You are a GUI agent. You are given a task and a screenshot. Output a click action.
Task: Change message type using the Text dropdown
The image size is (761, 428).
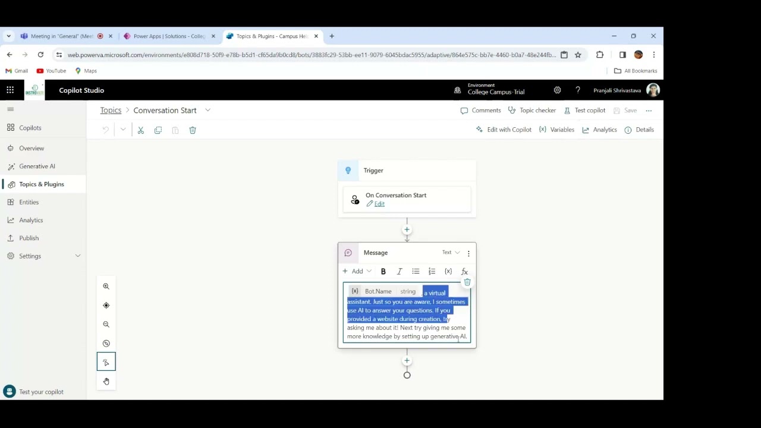click(x=451, y=253)
